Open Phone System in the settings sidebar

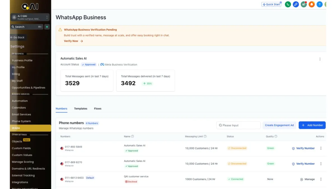pos(21,121)
